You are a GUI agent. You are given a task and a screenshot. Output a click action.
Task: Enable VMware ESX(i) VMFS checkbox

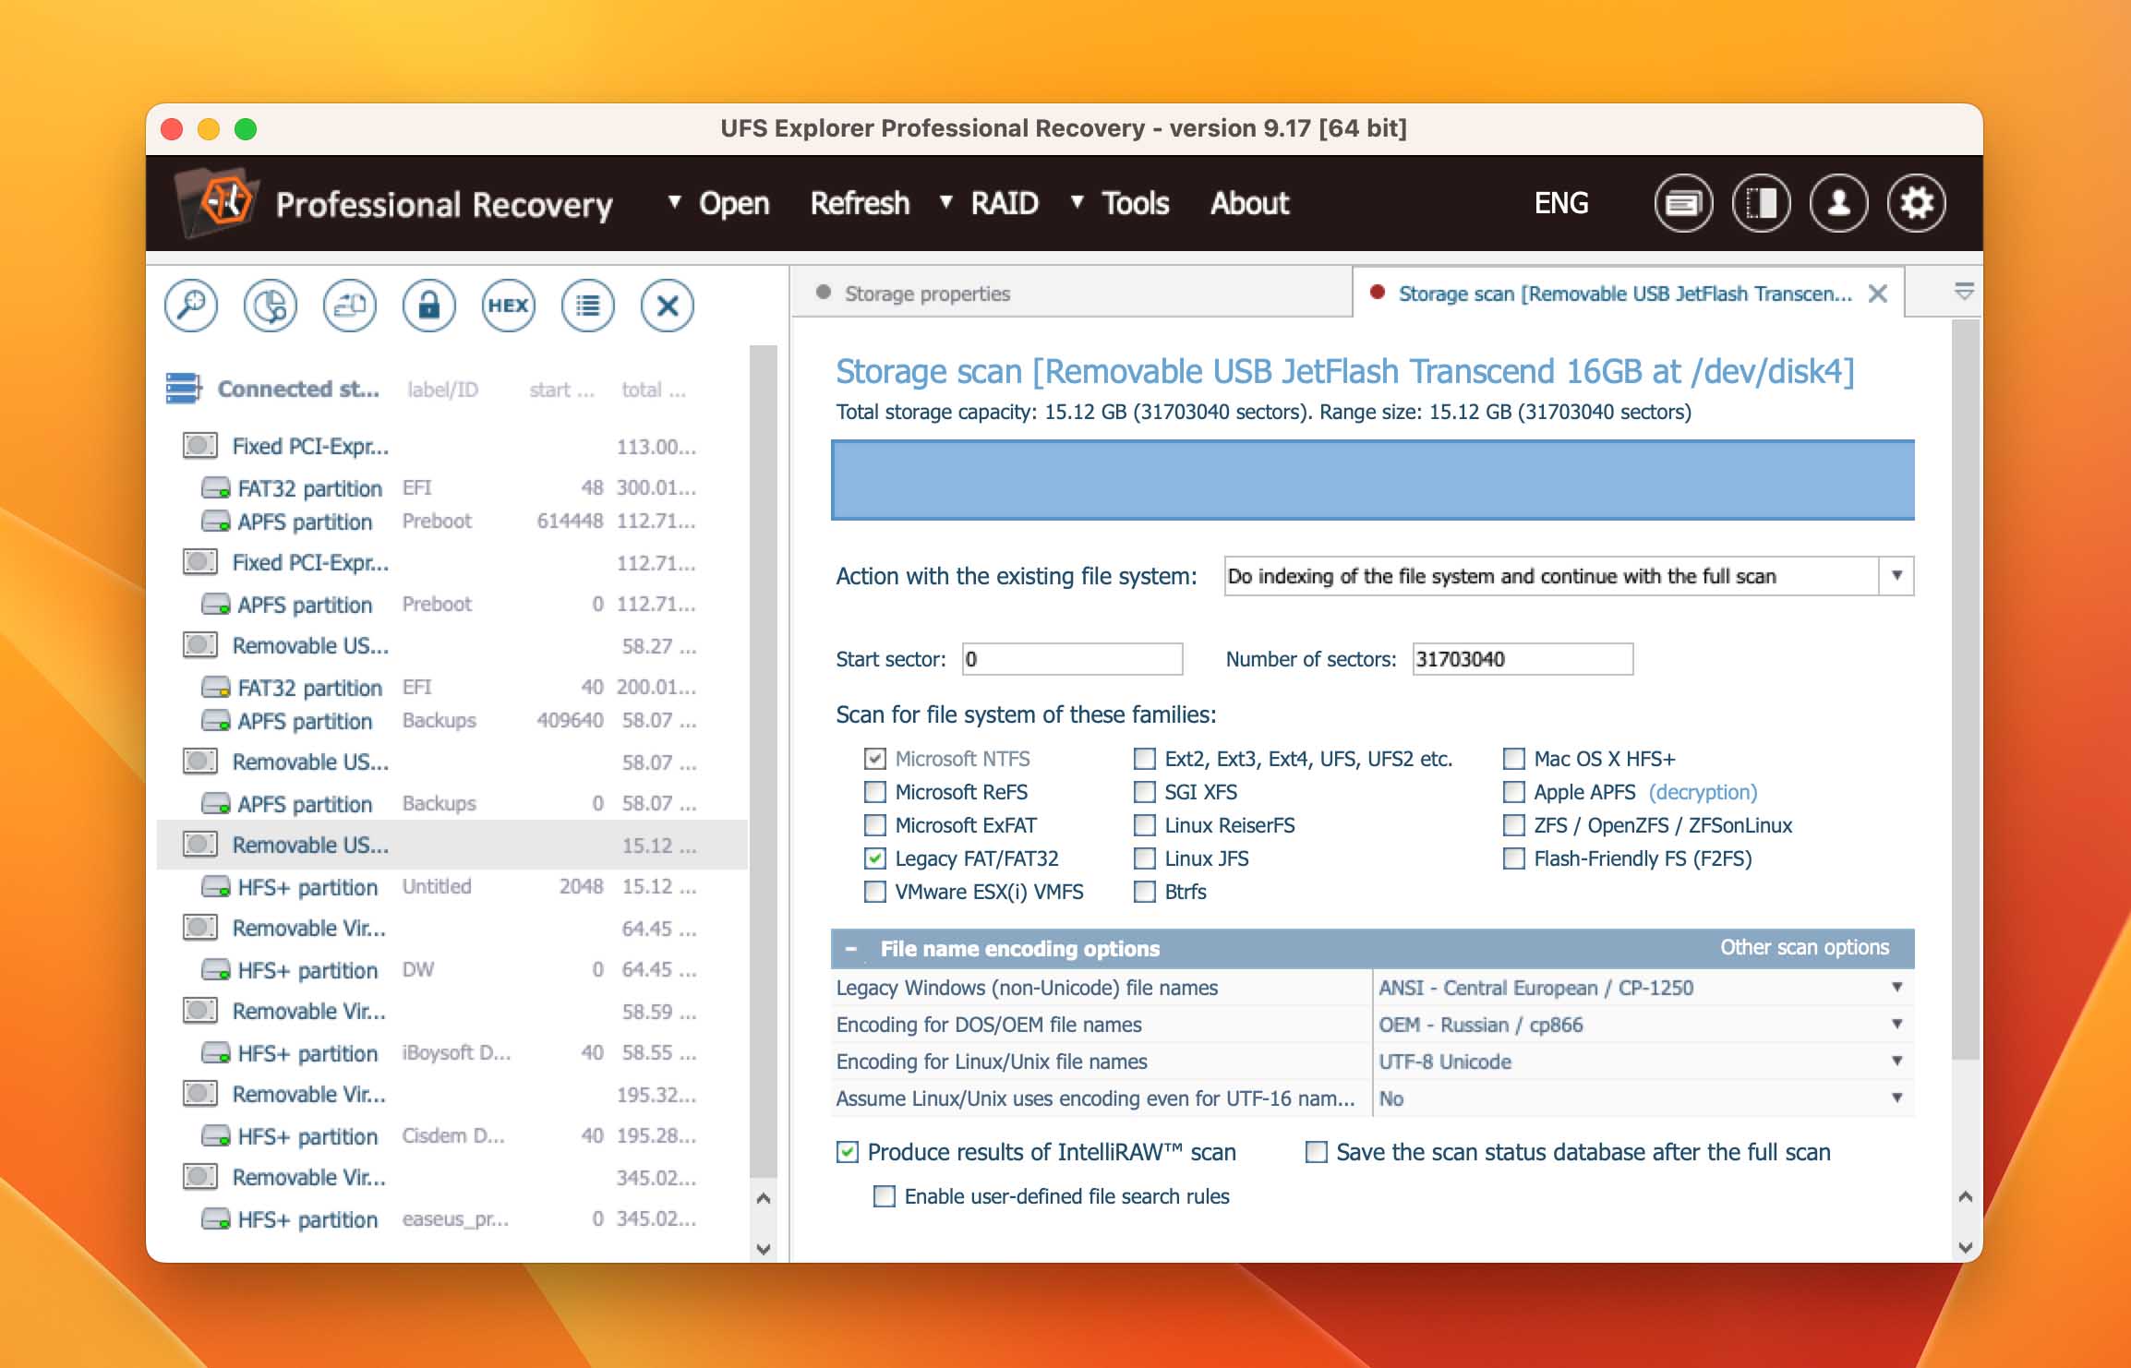coord(875,892)
